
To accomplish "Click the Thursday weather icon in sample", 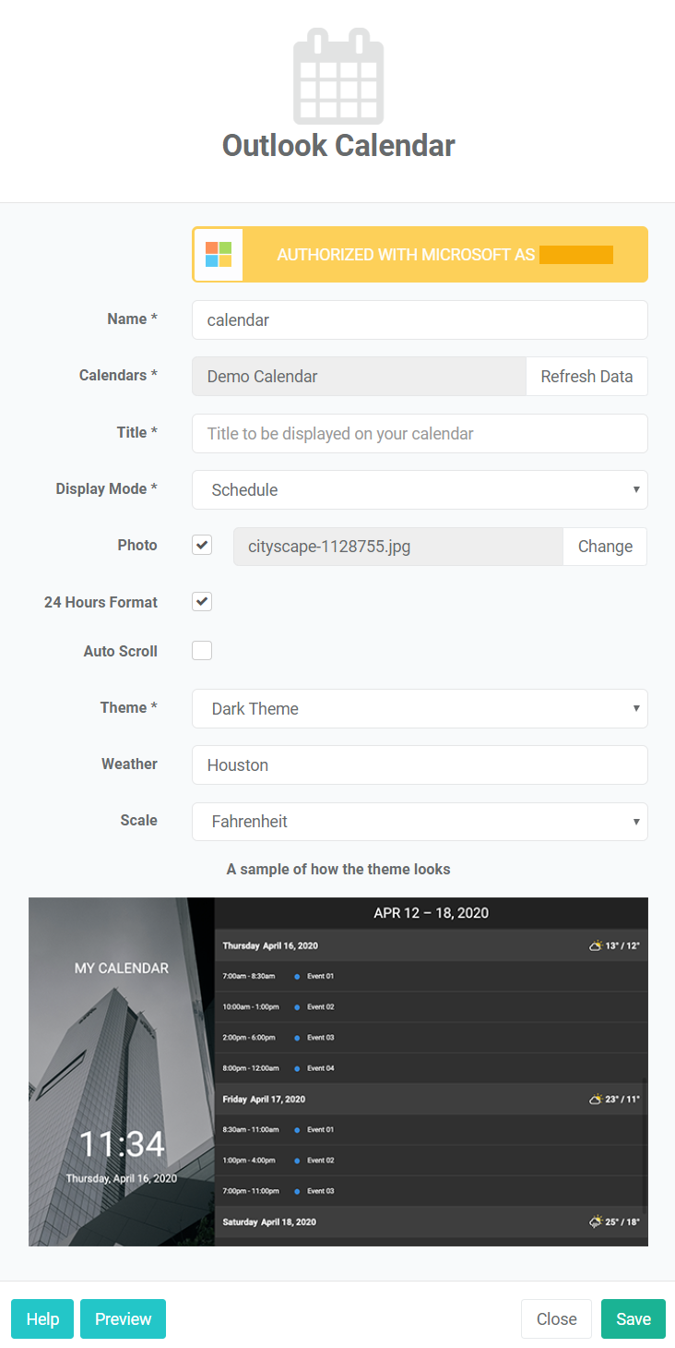I will pyautogui.click(x=597, y=945).
